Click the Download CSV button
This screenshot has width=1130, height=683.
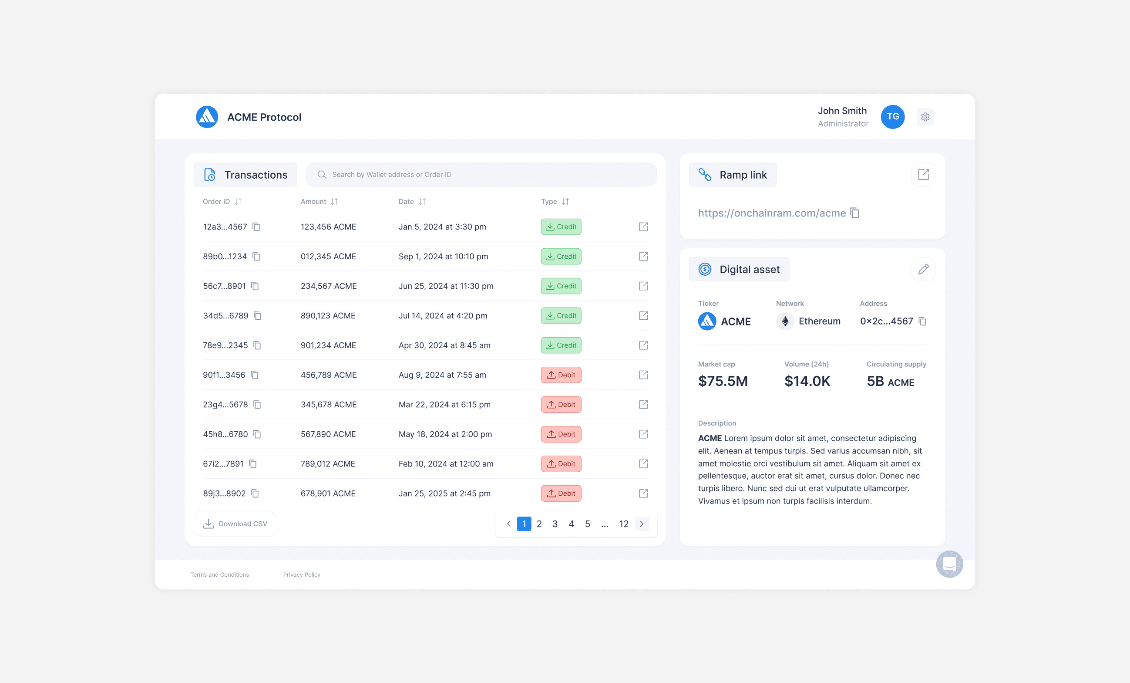(x=235, y=524)
